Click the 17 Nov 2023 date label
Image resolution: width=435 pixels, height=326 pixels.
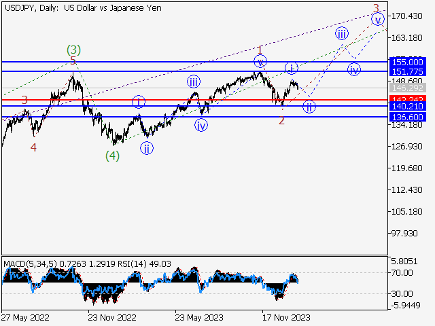point(286,317)
